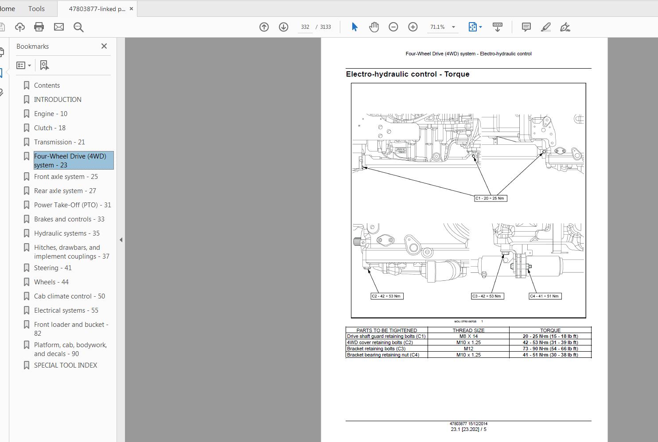Image resolution: width=658 pixels, height=442 pixels.
Task: Select 73 - 90 N·m torque cell
Action: click(x=550, y=349)
